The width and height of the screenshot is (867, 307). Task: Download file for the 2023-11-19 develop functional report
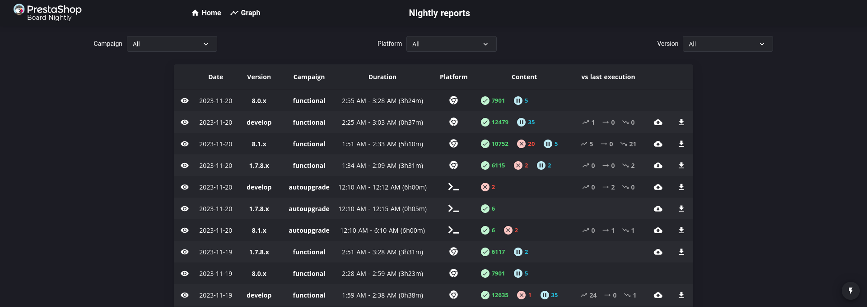(681, 295)
